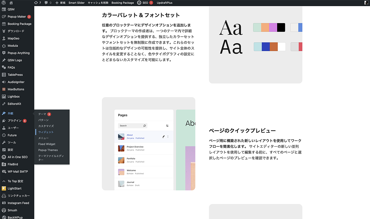Click the user avatar in admin bar
Viewport: 370px width, 219px height.
tap(366, 3)
